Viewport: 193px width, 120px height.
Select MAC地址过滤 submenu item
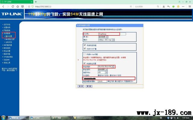point(10,39)
